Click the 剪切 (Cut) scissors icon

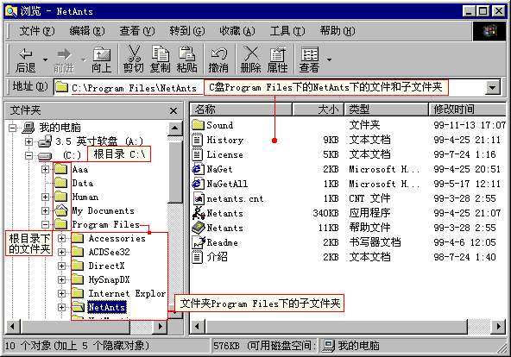point(134,53)
